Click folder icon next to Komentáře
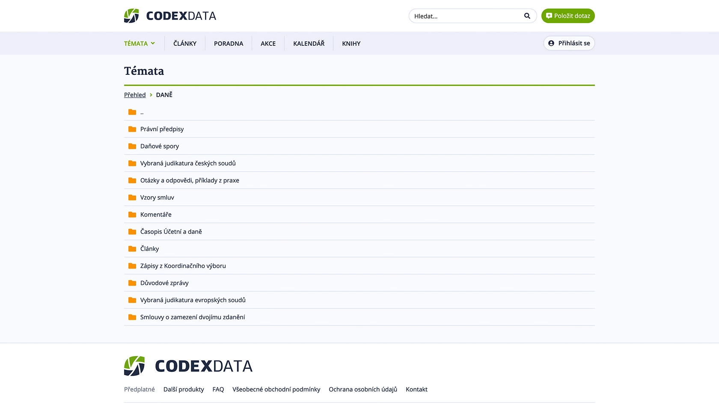Image resolution: width=719 pixels, height=415 pixels. (132, 215)
